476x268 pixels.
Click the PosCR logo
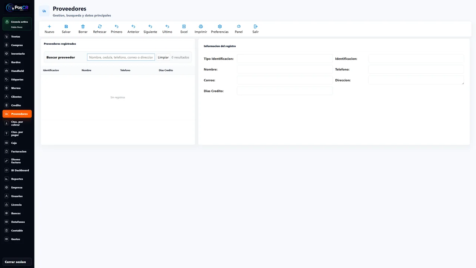(x=17, y=7)
